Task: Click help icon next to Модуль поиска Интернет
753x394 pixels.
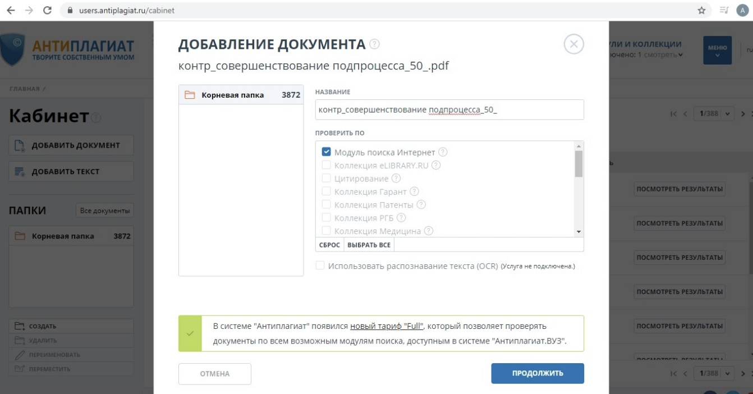Action: pos(442,152)
